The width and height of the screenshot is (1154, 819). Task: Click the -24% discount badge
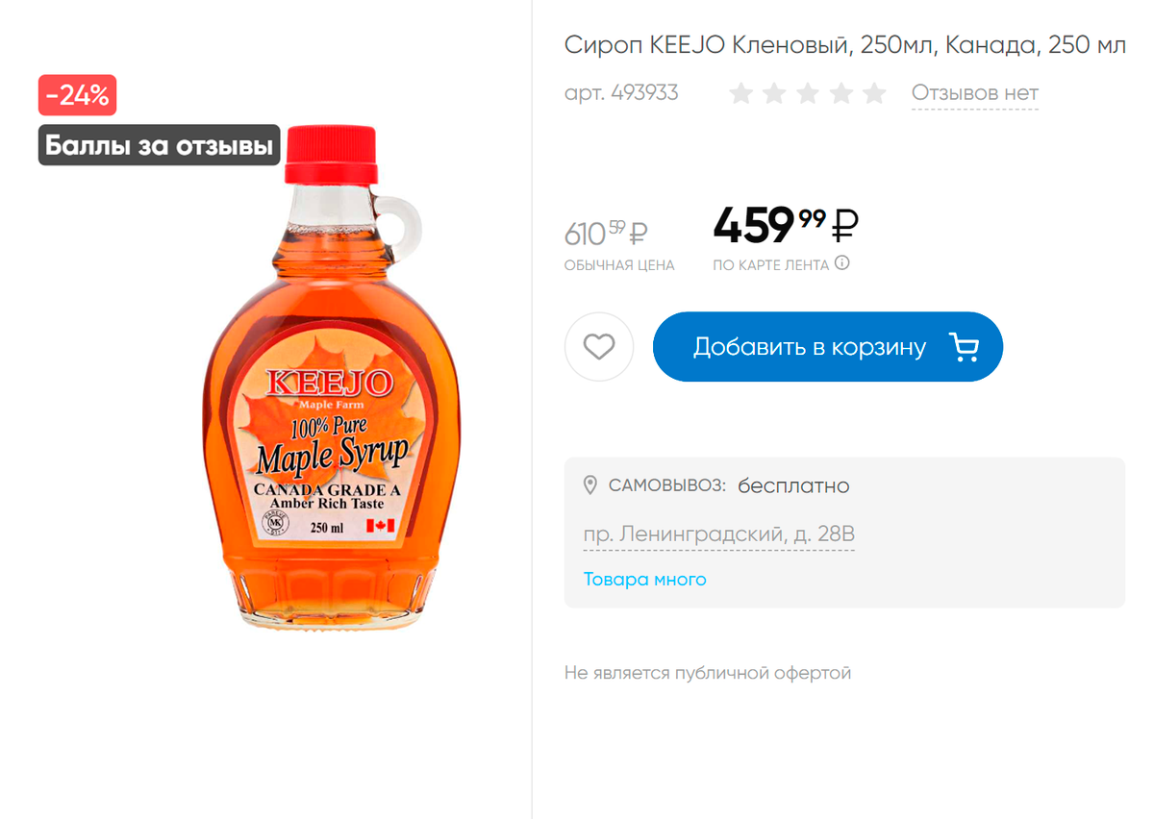tap(77, 95)
